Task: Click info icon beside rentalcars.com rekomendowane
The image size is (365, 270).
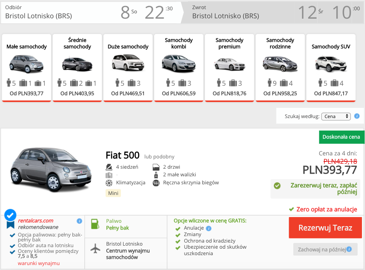Action: (79, 221)
